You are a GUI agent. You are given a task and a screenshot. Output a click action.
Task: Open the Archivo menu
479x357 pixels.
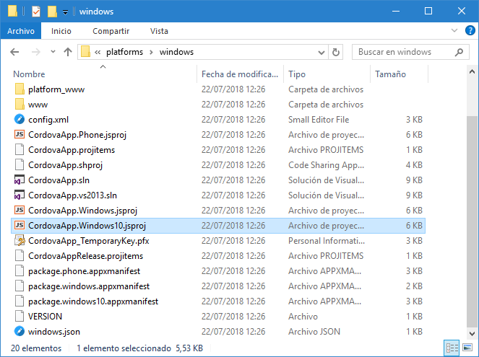pos(21,31)
